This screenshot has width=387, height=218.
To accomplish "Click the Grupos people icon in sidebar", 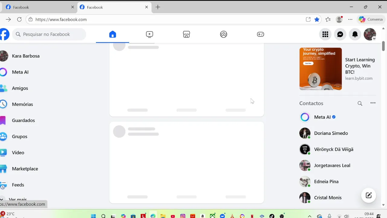I will pos(3,136).
